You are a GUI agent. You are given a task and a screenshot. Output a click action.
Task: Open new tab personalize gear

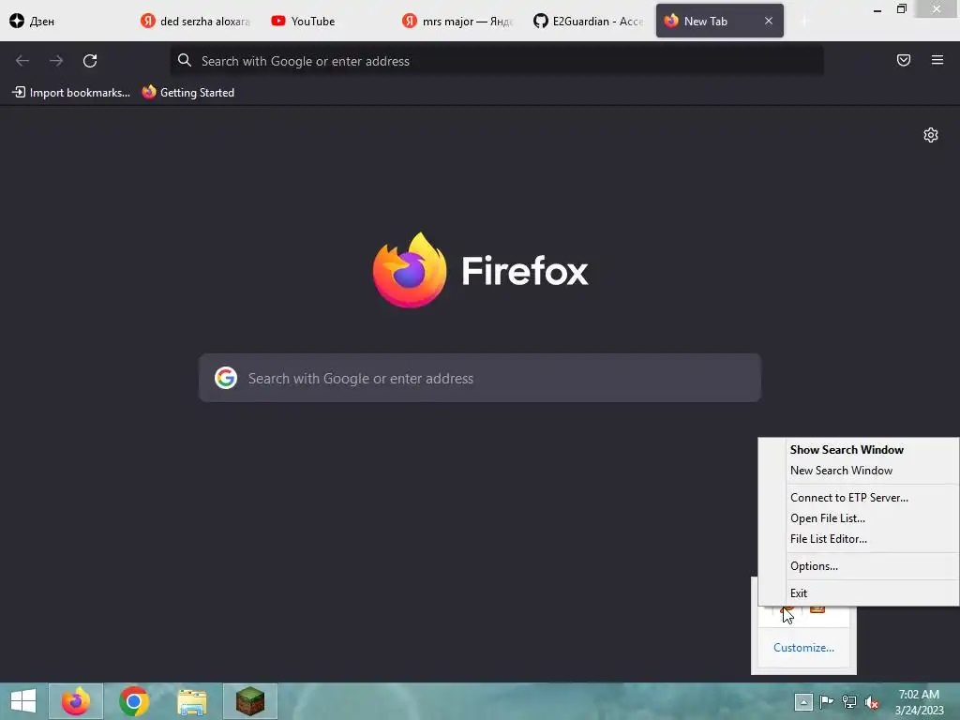tap(931, 135)
